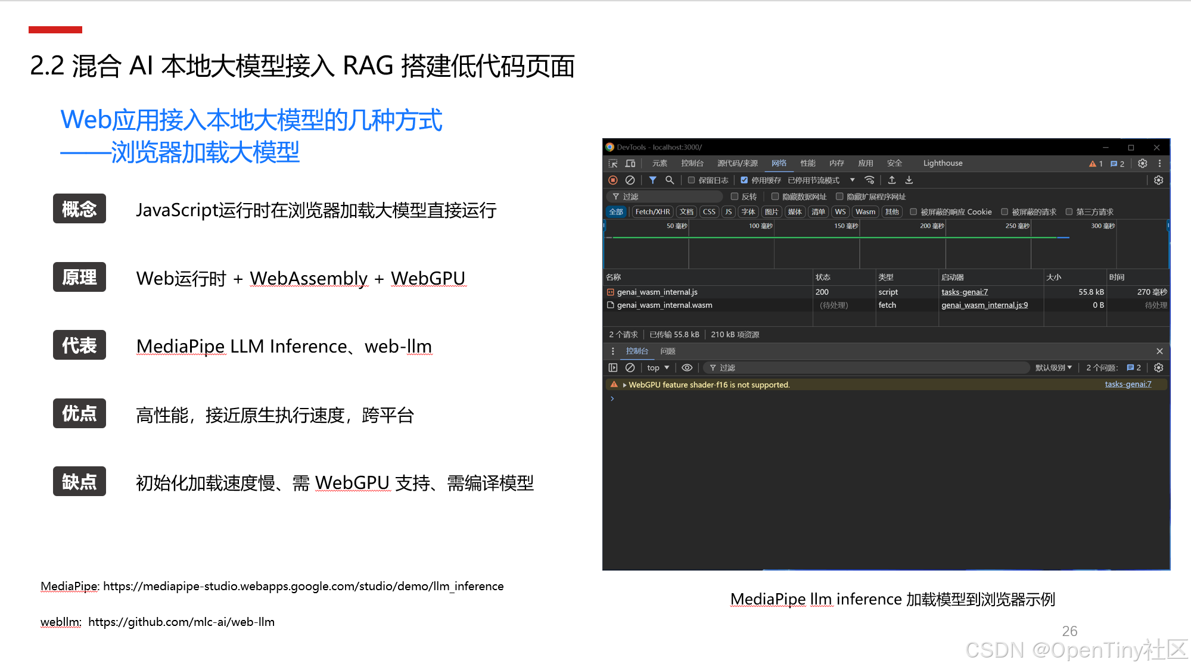Viewport: 1191px width, 670px height.
Task: Clear the network log
Action: click(x=630, y=180)
